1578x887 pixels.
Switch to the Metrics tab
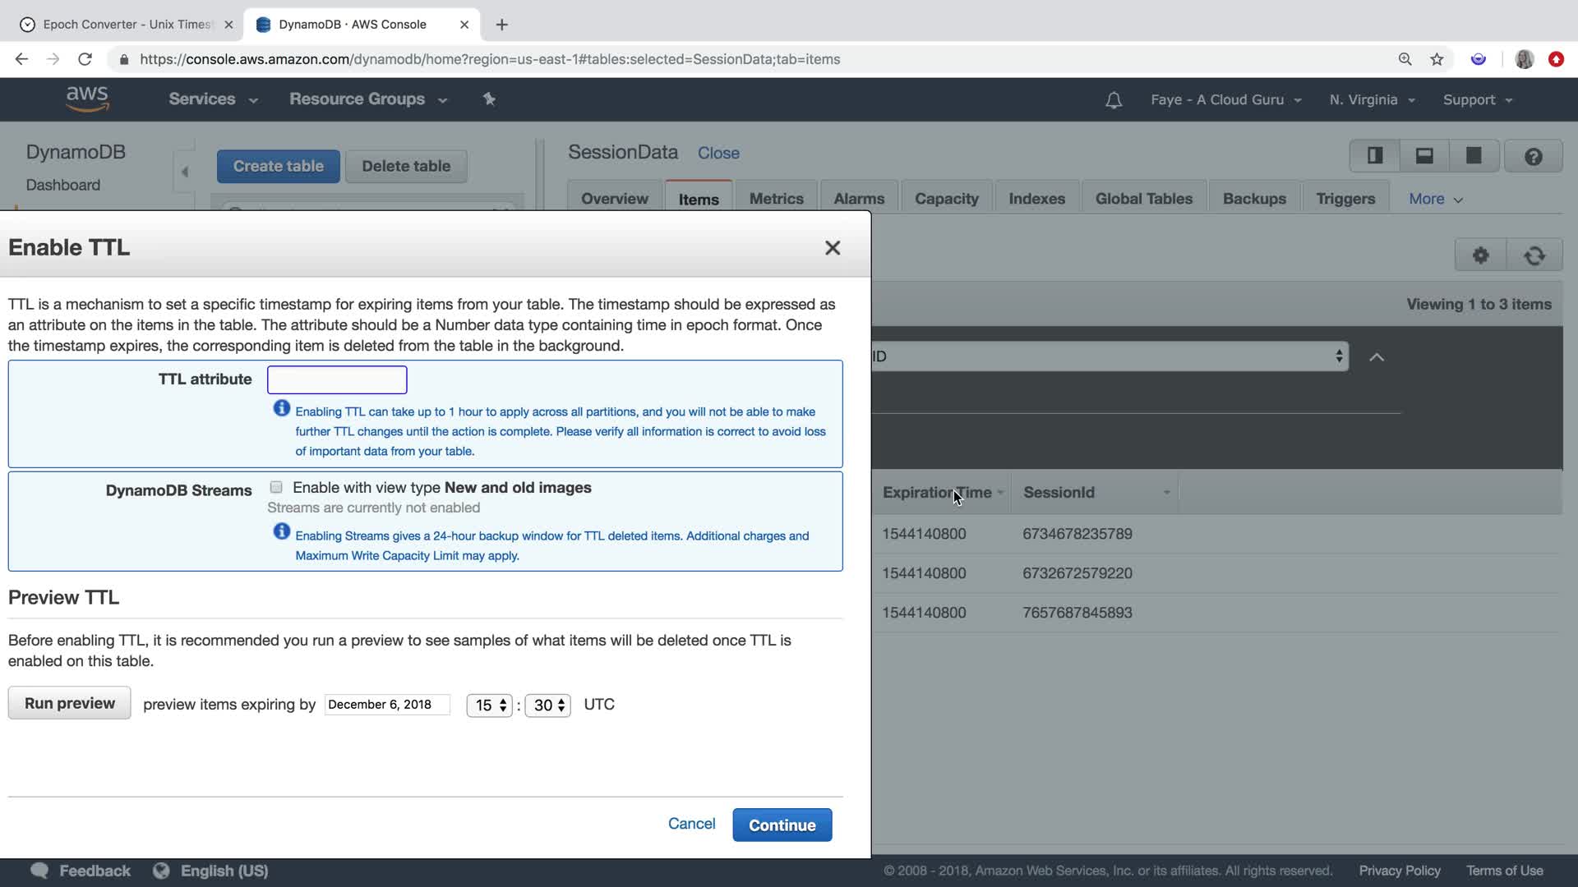(776, 199)
